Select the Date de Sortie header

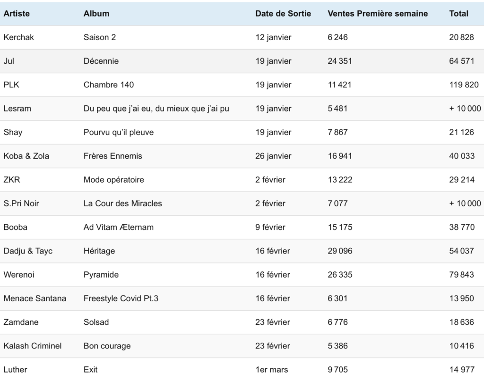click(x=283, y=14)
